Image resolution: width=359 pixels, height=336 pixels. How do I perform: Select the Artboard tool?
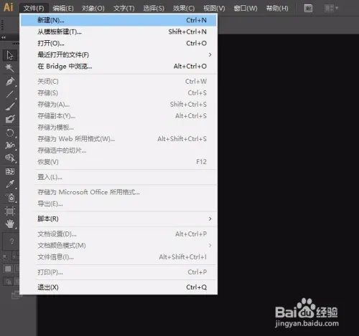[x=10, y=211]
